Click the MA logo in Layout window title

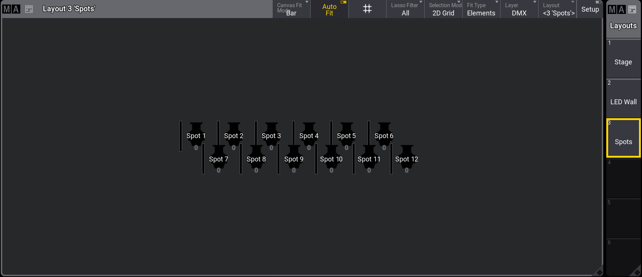coord(11,9)
